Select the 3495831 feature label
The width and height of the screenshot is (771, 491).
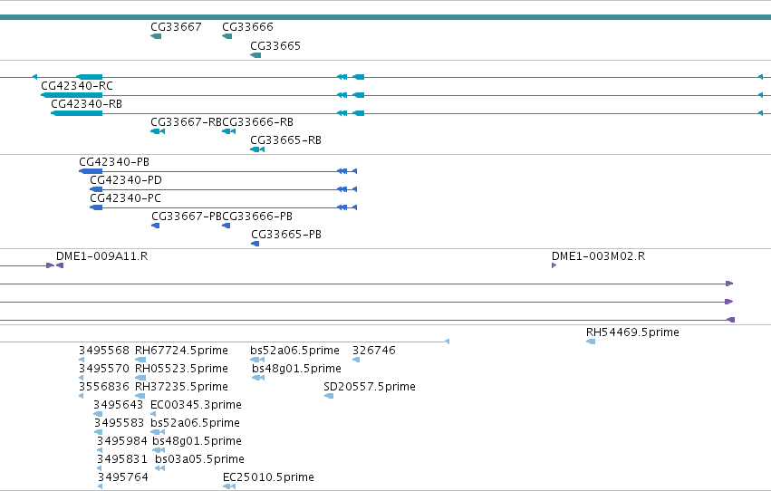coord(121,460)
